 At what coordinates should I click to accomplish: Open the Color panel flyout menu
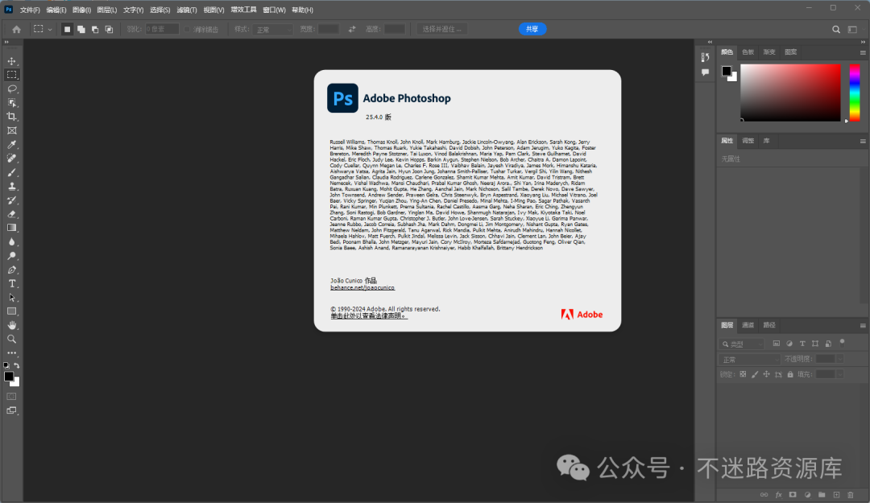coord(863,52)
